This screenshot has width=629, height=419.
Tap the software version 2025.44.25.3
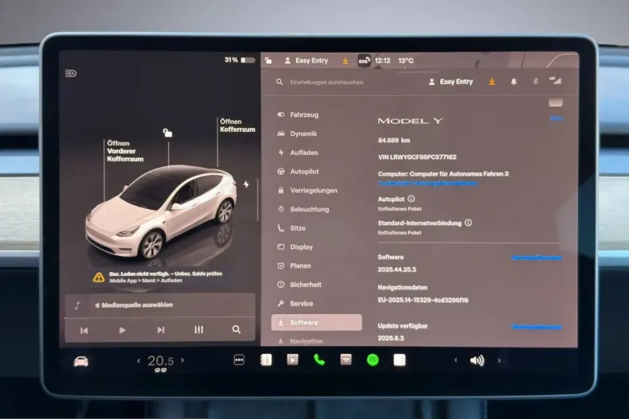coord(397,270)
